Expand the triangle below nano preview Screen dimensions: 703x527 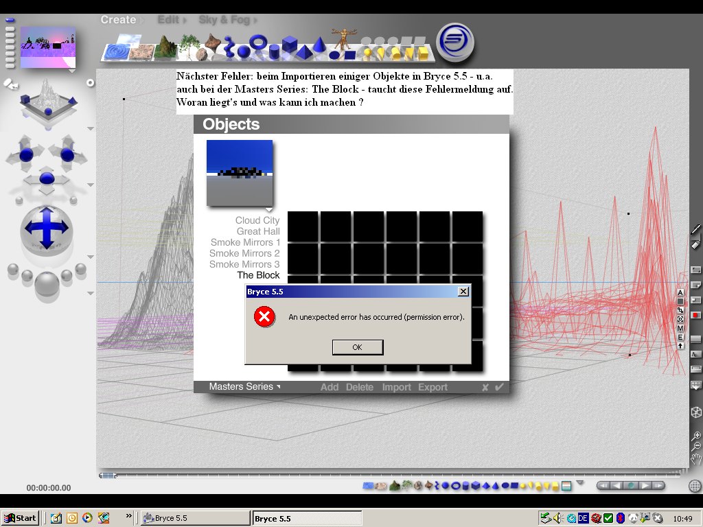72,71
